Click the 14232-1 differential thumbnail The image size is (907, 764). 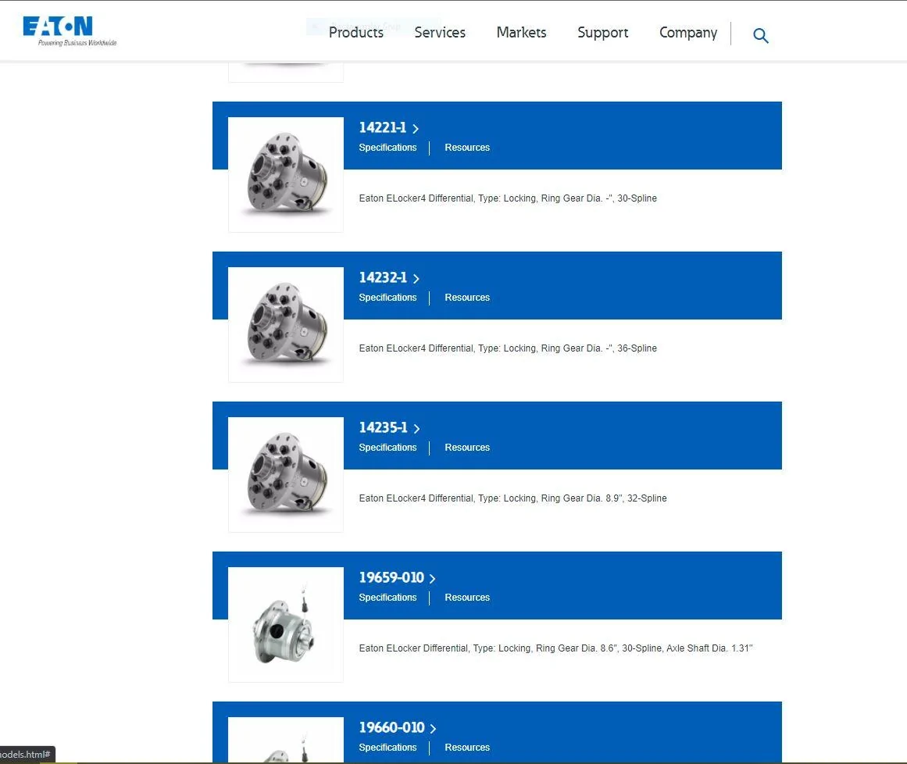pyautogui.click(x=286, y=324)
